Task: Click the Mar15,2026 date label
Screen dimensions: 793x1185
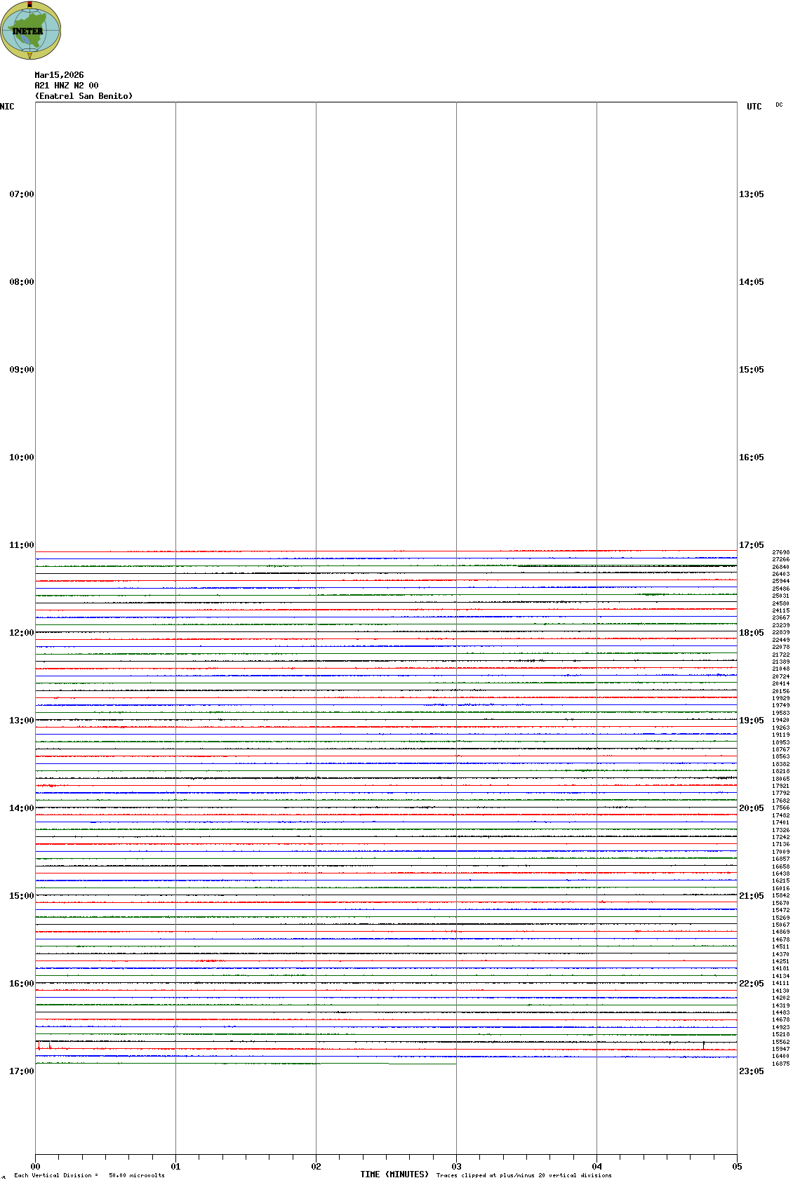Action: coord(59,75)
